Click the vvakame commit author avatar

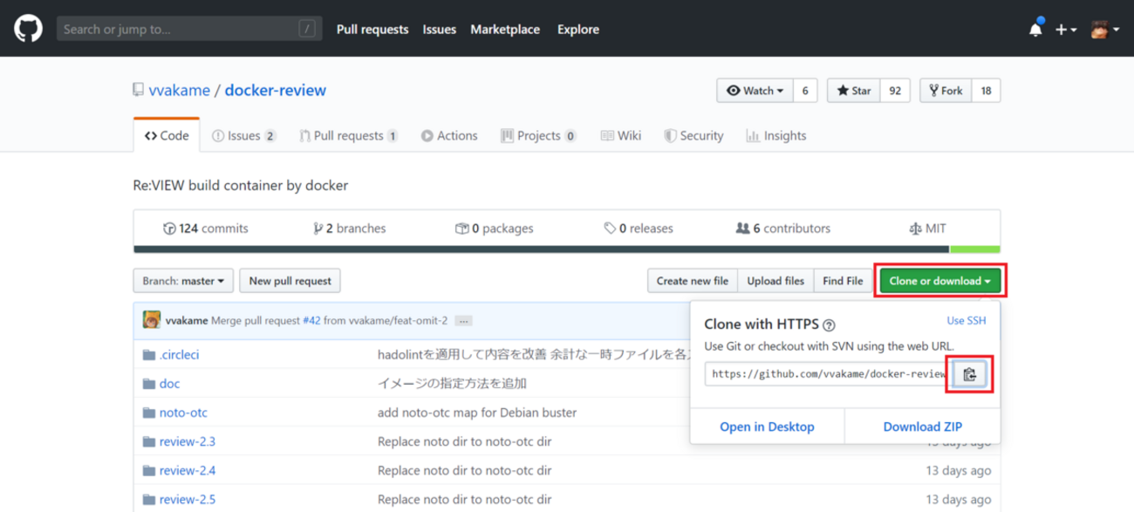click(x=152, y=320)
